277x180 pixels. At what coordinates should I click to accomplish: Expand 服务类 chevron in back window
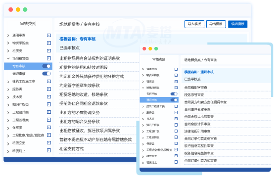click(8, 90)
